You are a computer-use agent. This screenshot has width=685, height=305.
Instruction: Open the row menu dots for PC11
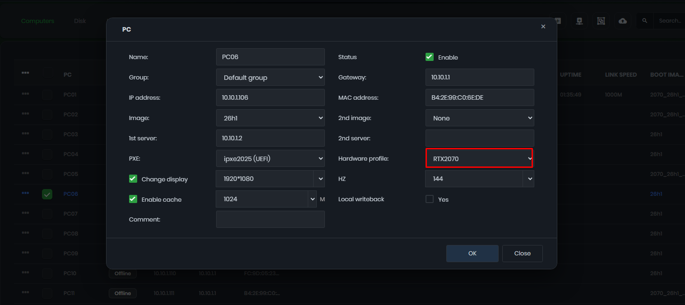[25, 292]
